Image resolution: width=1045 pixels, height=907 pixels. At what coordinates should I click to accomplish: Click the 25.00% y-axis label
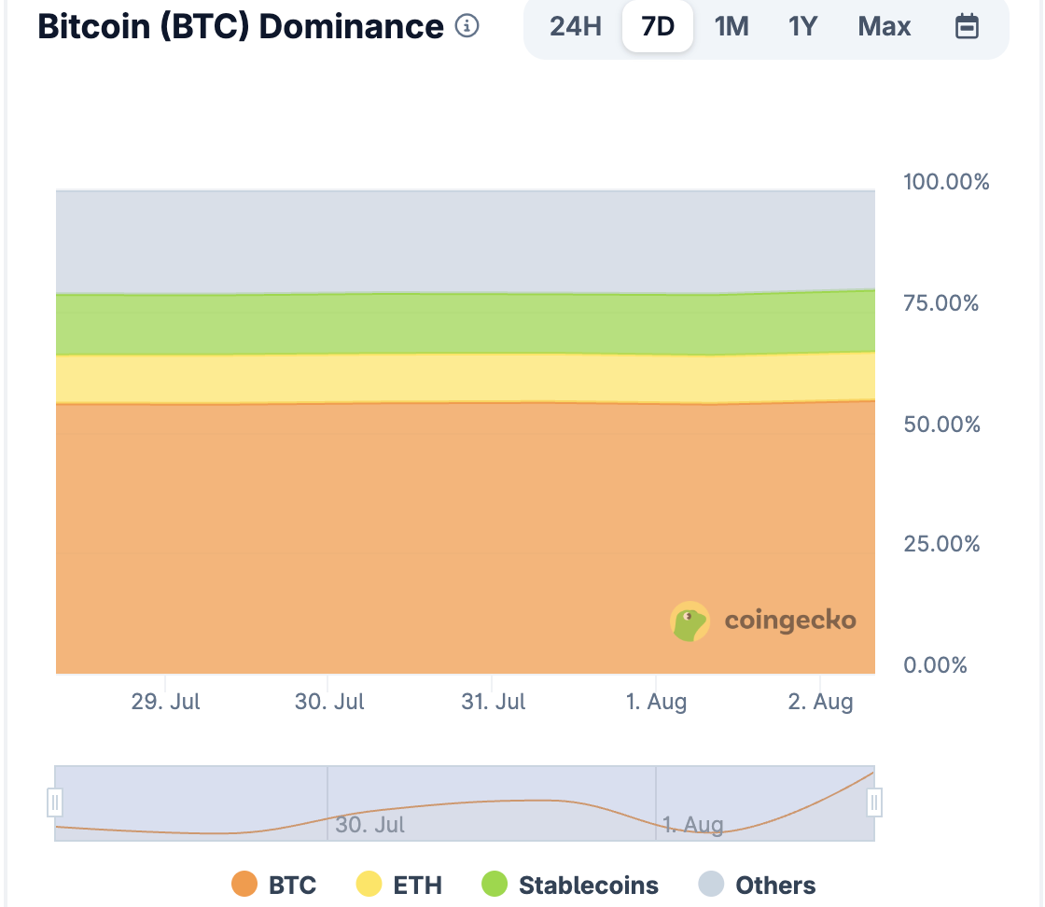click(x=941, y=544)
